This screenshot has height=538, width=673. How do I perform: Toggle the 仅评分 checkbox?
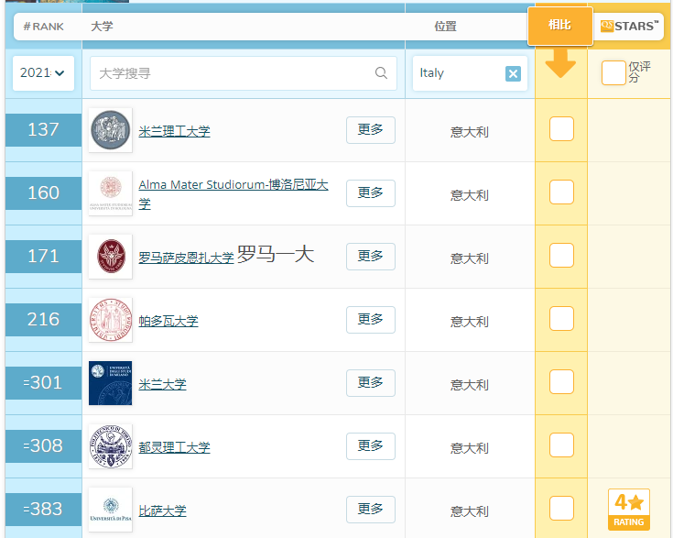[x=613, y=72]
